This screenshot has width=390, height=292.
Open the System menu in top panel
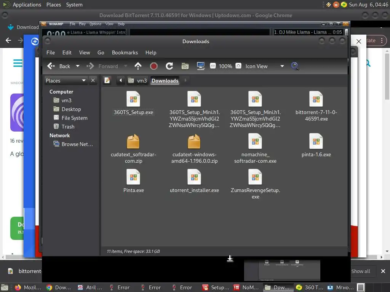tap(74, 5)
